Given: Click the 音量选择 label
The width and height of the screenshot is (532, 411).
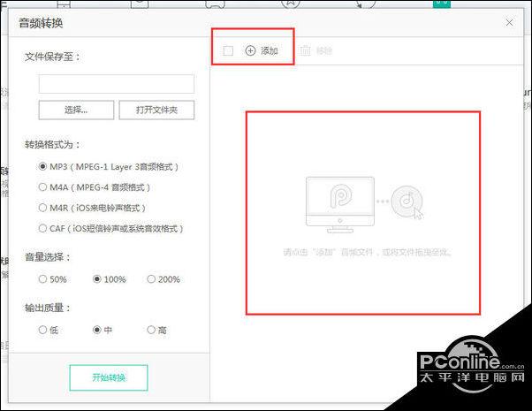Looking at the screenshot, I should (x=47, y=257).
